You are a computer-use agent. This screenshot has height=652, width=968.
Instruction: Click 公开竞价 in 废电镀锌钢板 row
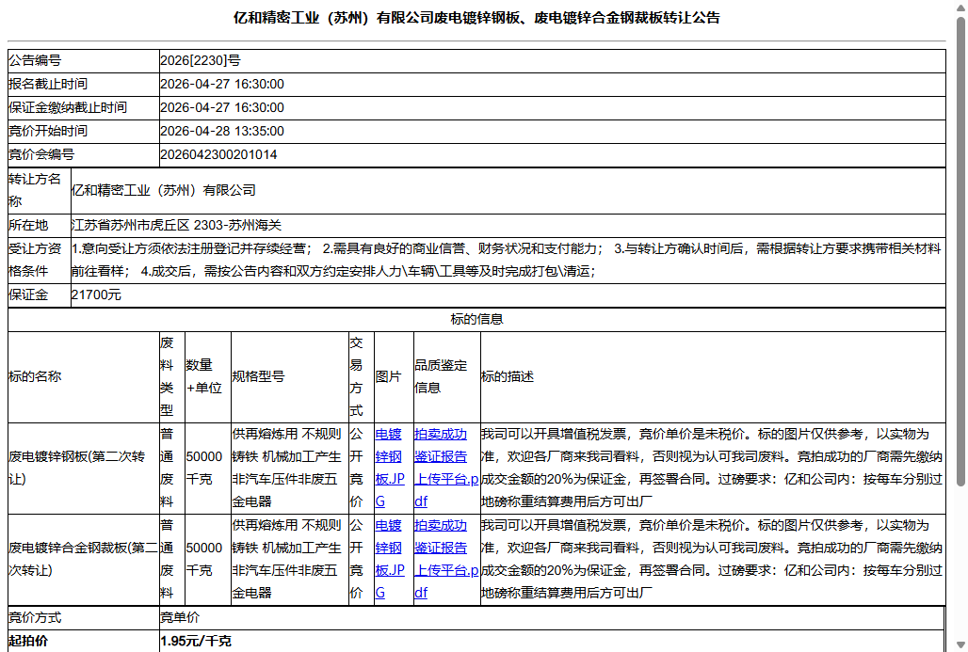(356, 468)
